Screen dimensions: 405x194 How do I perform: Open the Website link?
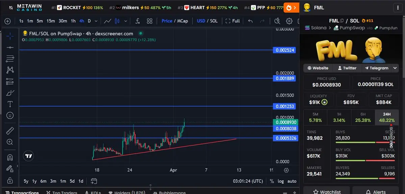click(318, 68)
